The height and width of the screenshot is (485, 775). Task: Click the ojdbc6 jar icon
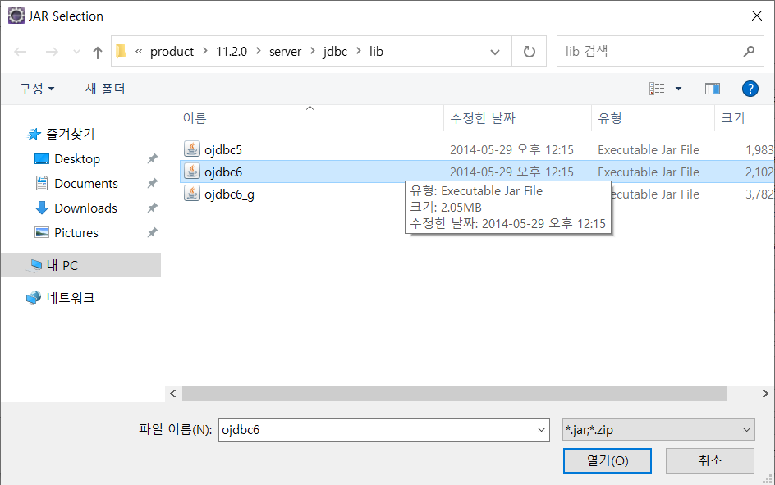(x=192, y=171)
